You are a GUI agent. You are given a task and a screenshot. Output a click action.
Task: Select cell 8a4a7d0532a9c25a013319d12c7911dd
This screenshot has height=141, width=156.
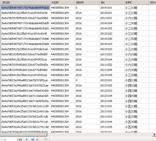[26, 127]
